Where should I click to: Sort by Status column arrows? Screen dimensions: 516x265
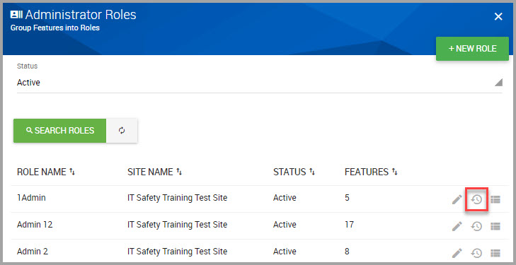click(312, 172)
